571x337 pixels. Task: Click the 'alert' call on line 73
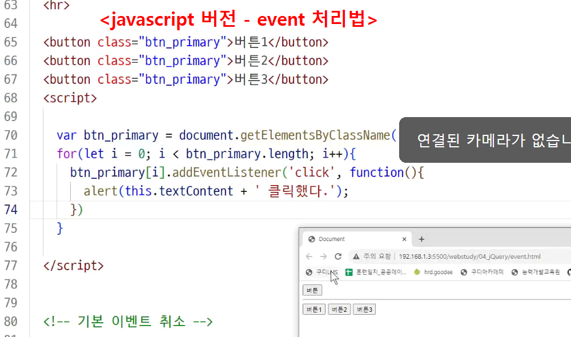click(100, 191)
